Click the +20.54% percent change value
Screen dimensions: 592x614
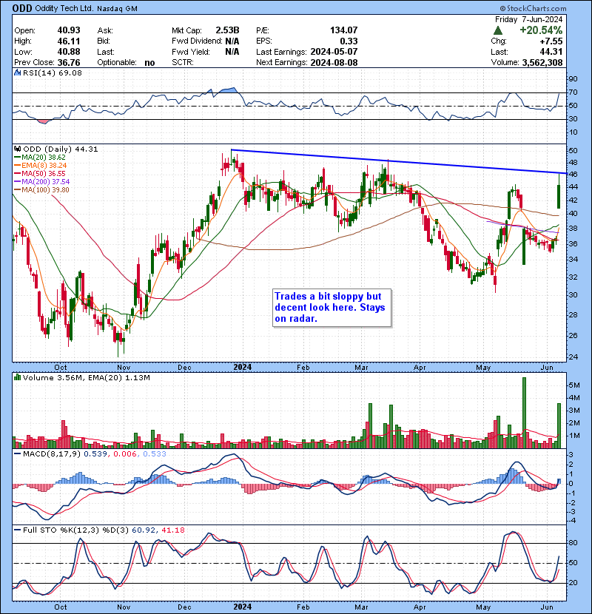pos(541,30)
